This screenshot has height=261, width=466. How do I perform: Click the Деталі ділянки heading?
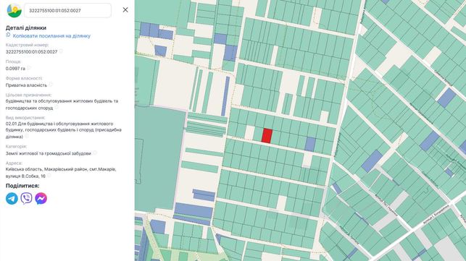click(26, 28)
